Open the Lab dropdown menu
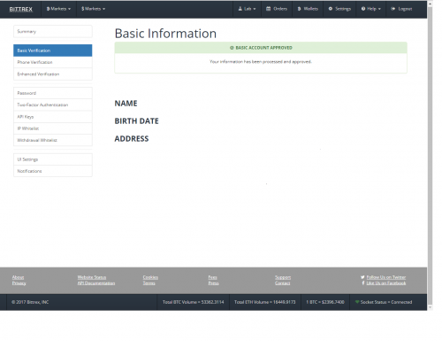 point(247,9)
